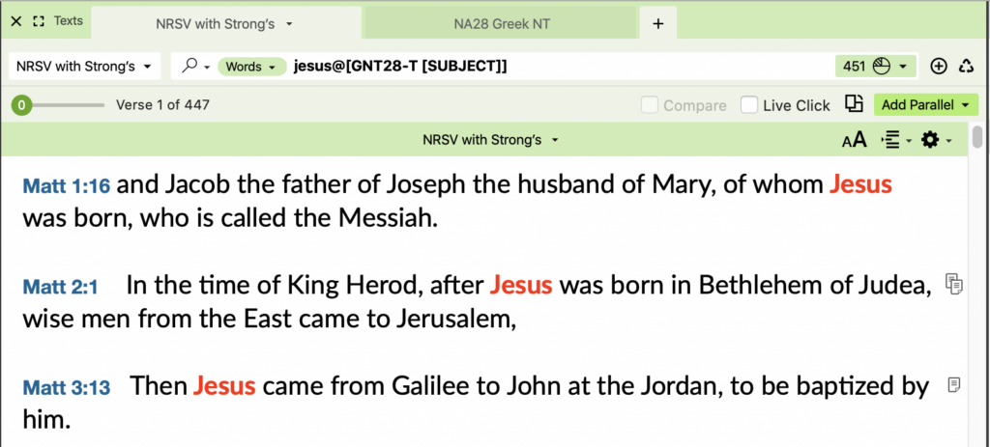Click the recycle arrows icon

point(965,67)
